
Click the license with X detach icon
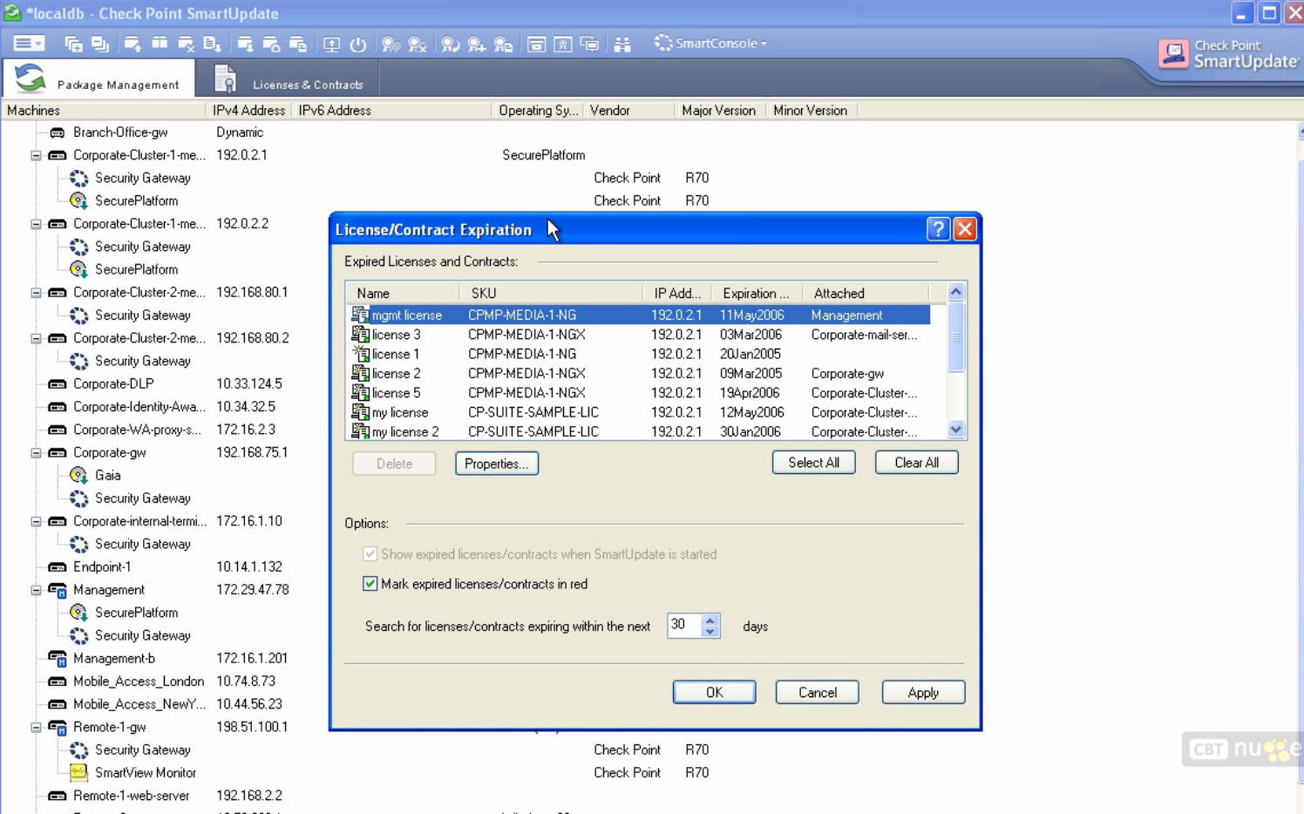[418, 44]
